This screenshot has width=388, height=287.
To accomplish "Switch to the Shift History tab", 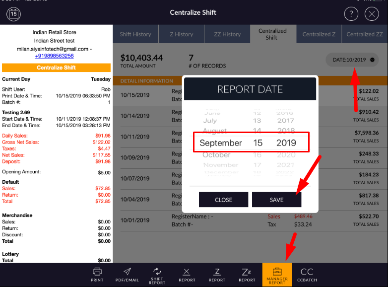I will [135, 34].
